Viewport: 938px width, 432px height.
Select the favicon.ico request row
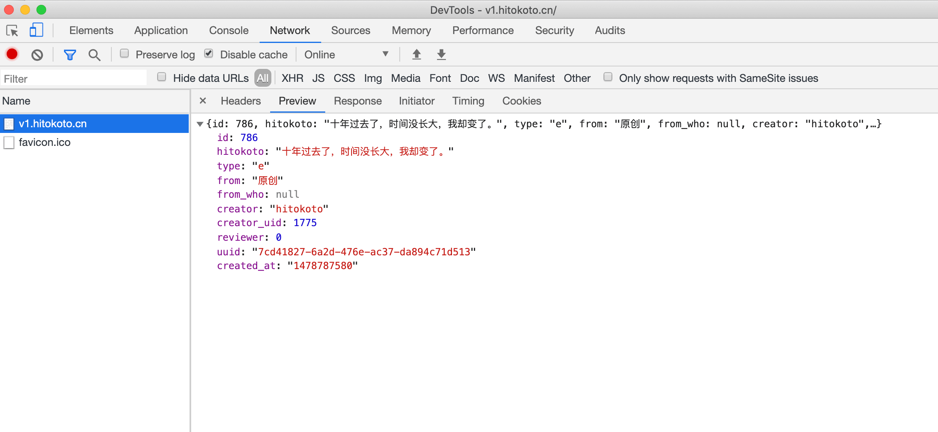[x=94, y=142]
